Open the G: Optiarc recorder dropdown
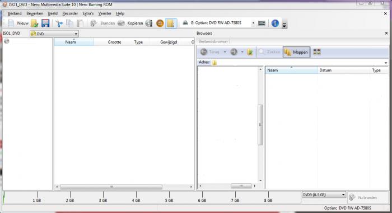Image resolution: width=392 pixels, height=213 pixels. 253,23
